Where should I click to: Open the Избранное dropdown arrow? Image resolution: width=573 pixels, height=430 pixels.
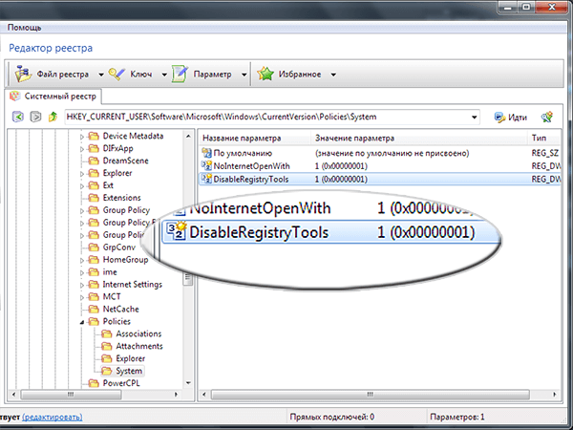point(333,75)
